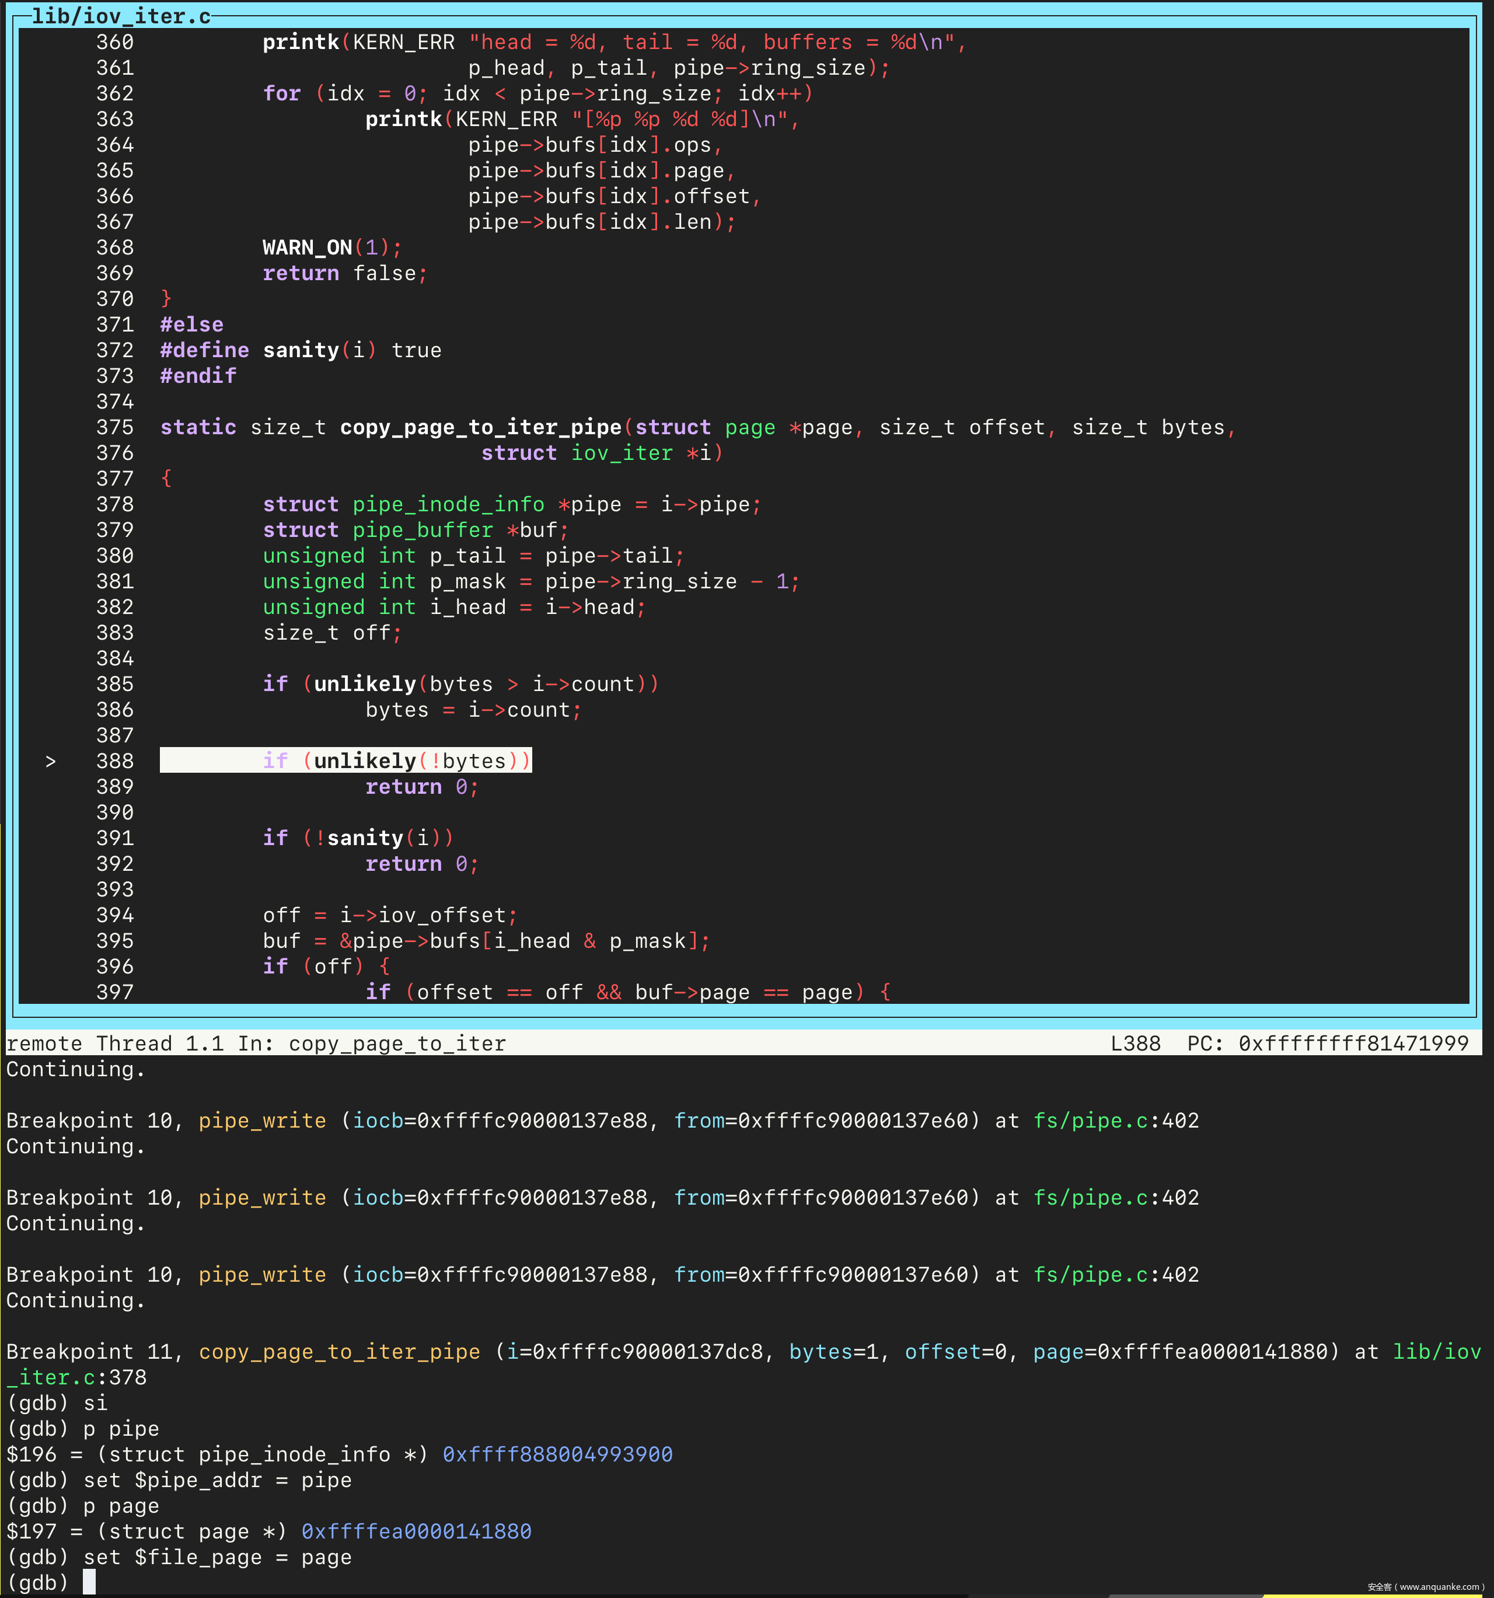
Task: Click the lib/iov_iter.c source window title
Action: pyautogui.click(x=121, y=16)
